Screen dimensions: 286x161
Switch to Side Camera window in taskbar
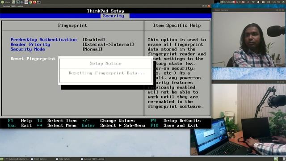click(63, 159)
